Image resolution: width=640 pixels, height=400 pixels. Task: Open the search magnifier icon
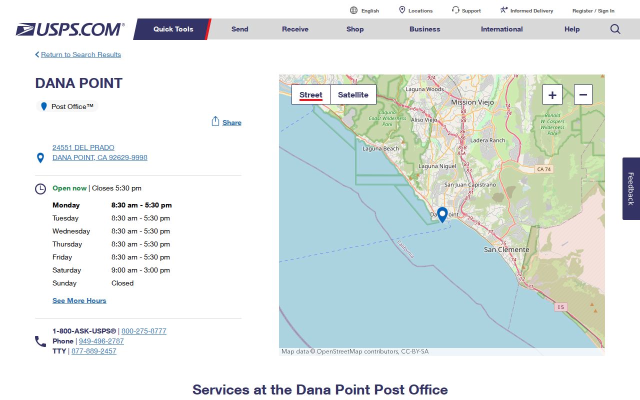point(615,29)
